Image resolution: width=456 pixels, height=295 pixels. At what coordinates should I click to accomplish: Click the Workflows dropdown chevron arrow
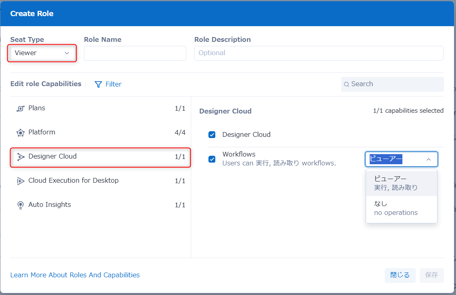429,159
